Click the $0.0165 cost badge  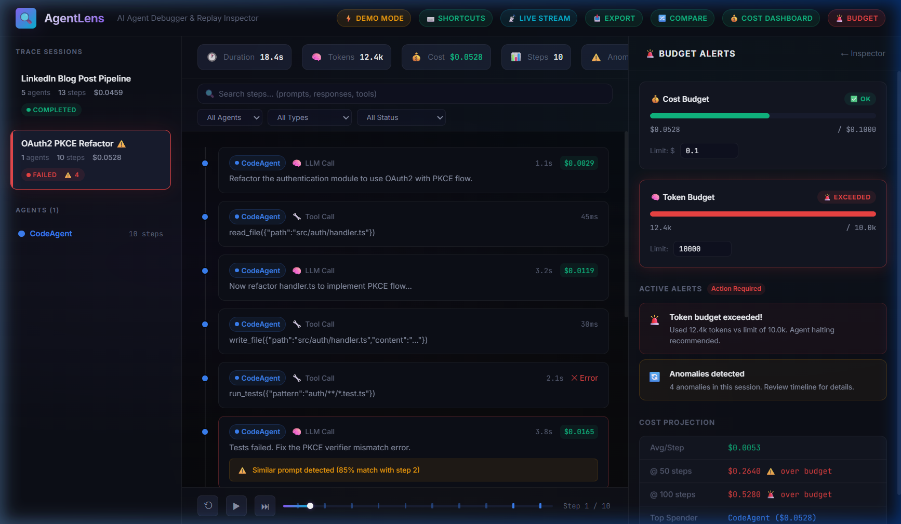[x=579, y=432]
